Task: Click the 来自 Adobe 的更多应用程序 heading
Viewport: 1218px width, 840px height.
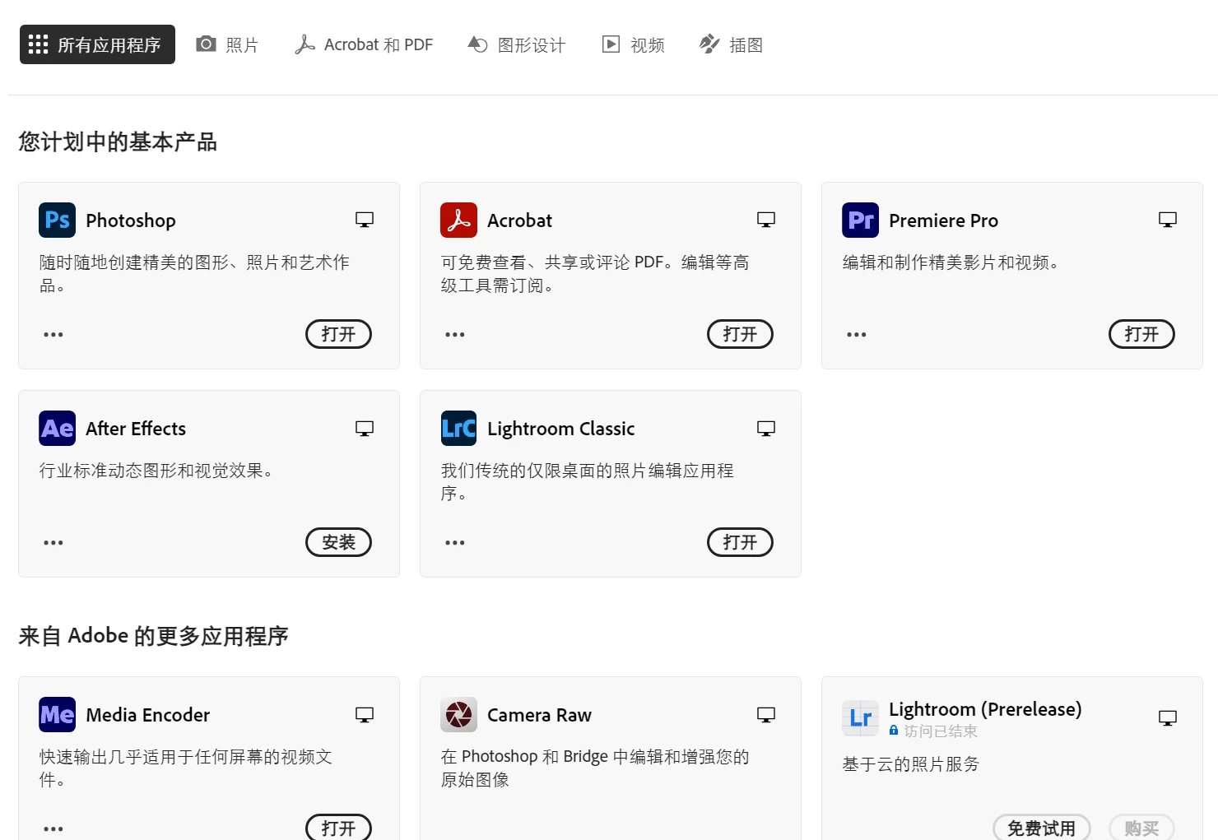Action: coord(153,636)
